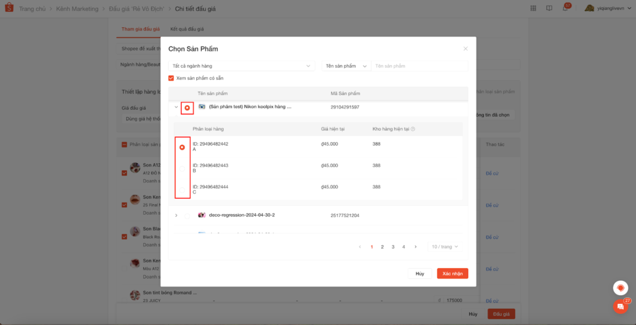The image size is (636, 325).
Task: Close the Chọn Sản Phẩm dialog
Action: (465, 48)
